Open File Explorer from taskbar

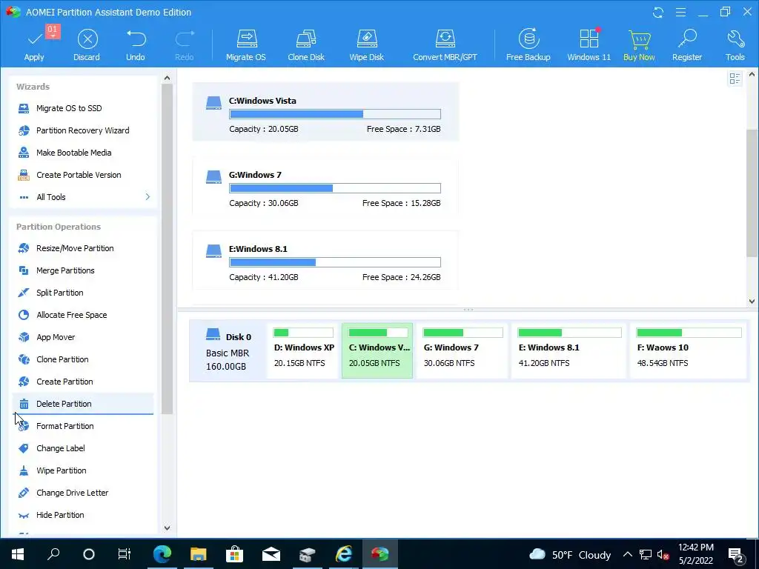[x=198, y=554]
